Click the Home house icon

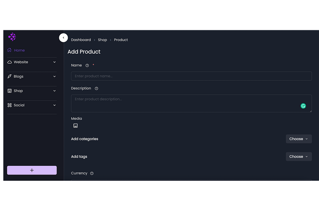[9, 50]
